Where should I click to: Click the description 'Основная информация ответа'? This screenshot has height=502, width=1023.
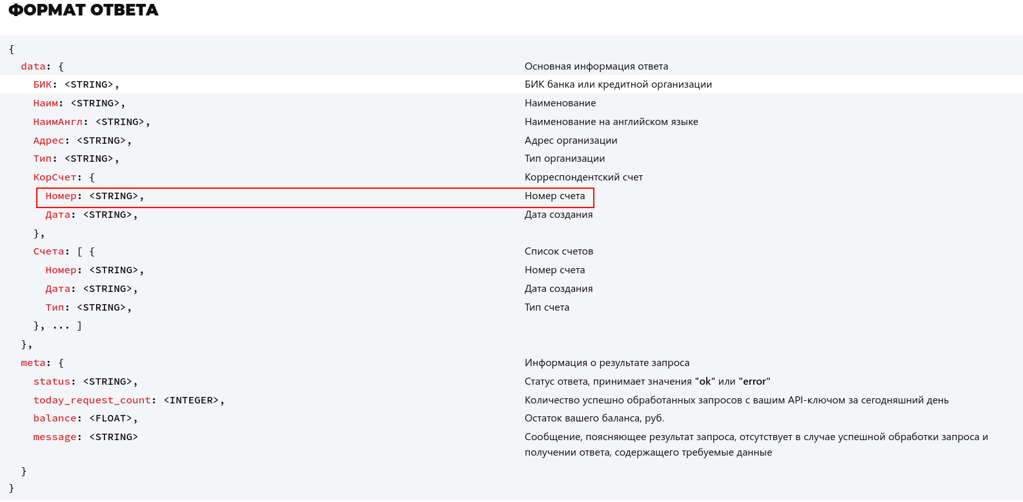click(x=596, y=66)
